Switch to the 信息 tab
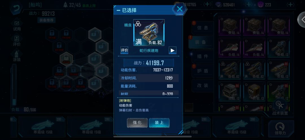305x140 pixels. (202, 28)
